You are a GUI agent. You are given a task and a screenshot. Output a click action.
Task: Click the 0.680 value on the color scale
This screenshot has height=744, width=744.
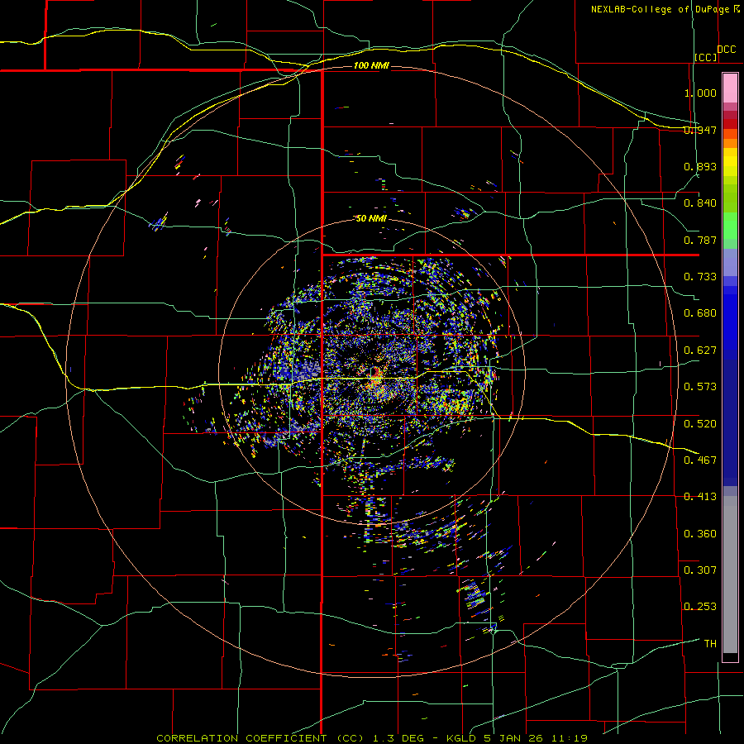tap(700, 313)
